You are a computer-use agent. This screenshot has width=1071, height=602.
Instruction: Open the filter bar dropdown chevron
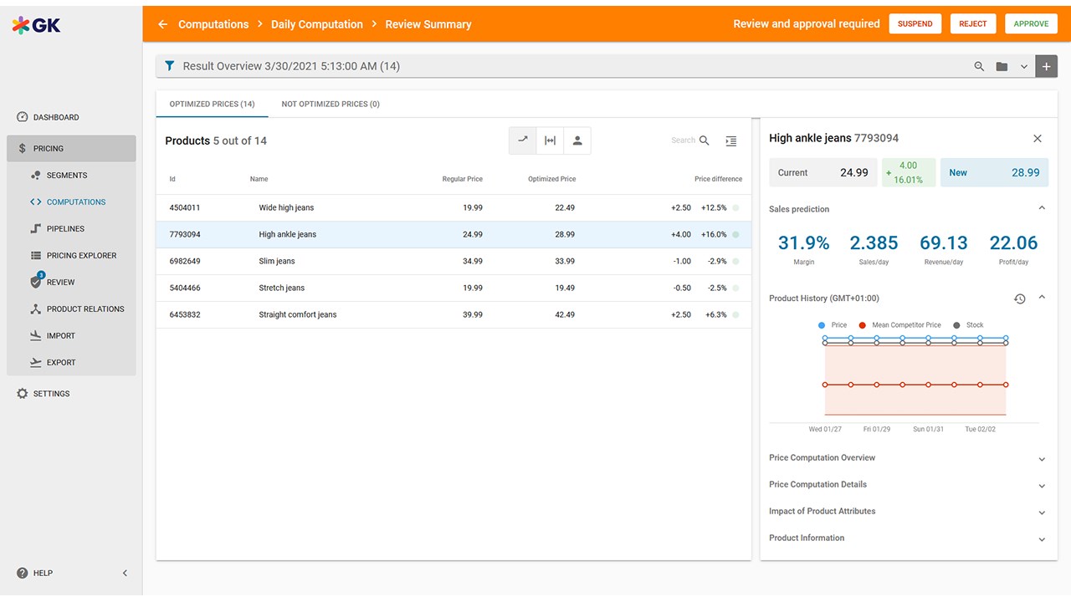[x=1023, y=67]
